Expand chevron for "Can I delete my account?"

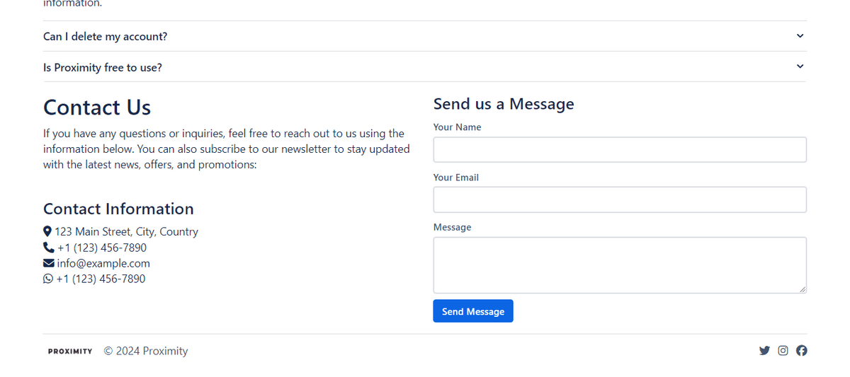click(800, 36)
